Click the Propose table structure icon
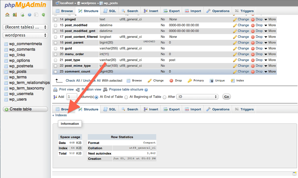 pyautogui.click(x=105, y=90)
